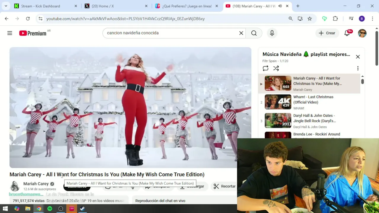
Task: Select Wham! - Last Christmas title
Action: [x=313, y=100]
